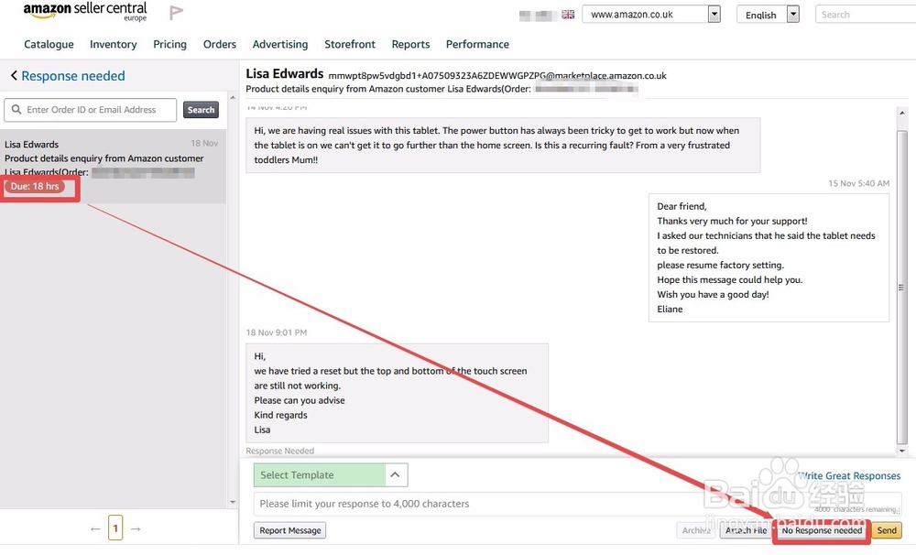
Task: Click the message about the power button
Action: pos(503,145)
